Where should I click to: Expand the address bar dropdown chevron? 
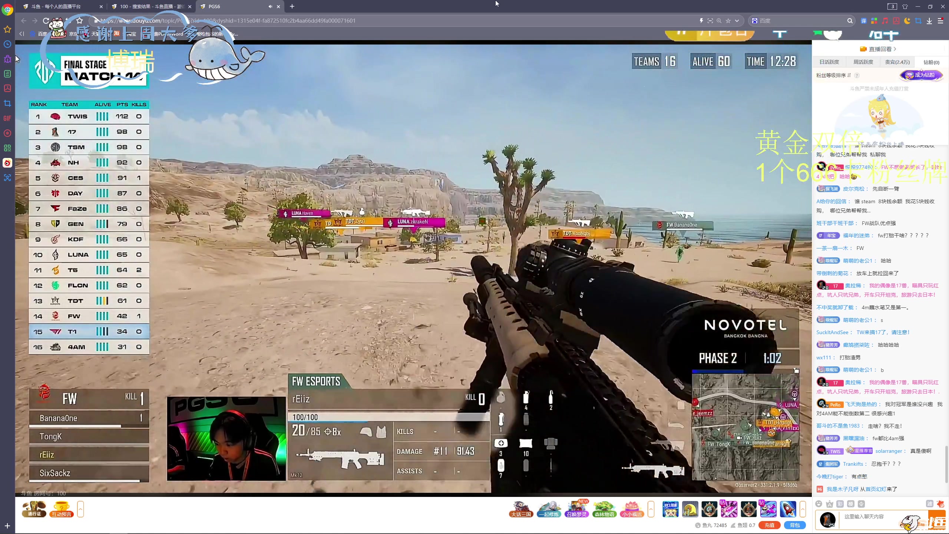[x=737, y=21]
